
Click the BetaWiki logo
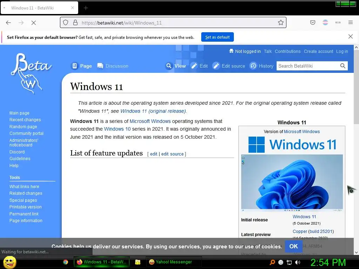(x=31, y=73)
